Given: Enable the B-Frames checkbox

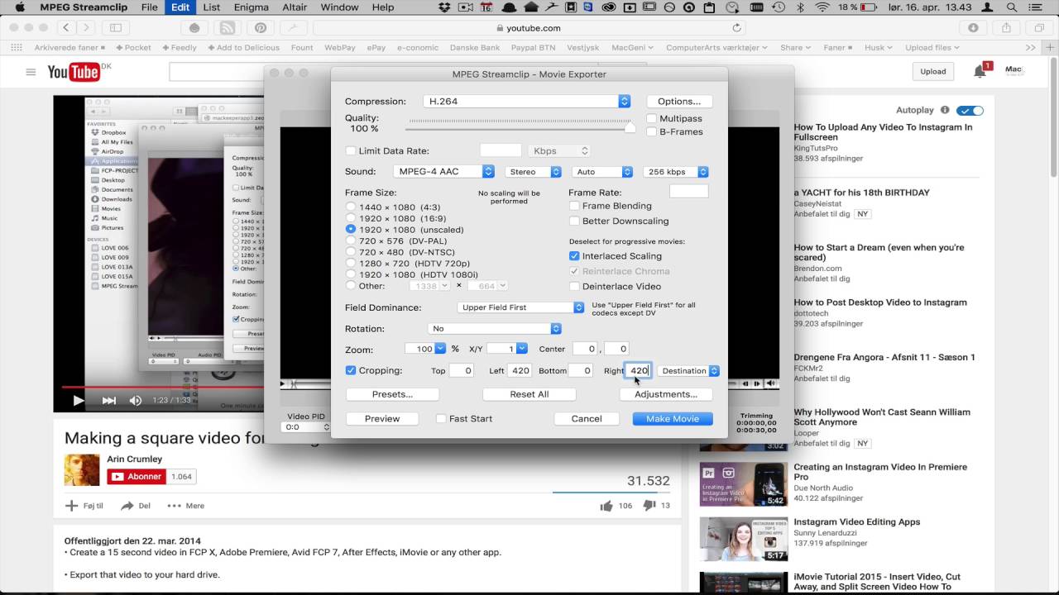Looking at the screenshot, I should click(x=651, y=132).
